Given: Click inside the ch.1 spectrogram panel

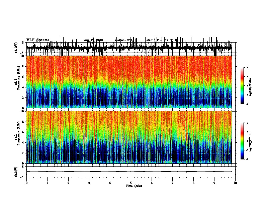Looking at the screenshot, I should click(x=129, y=82).
